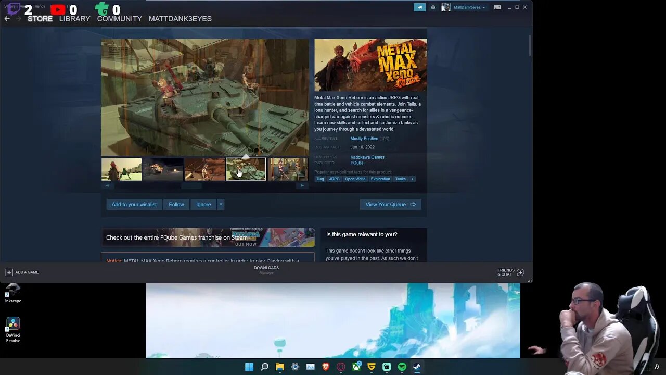Open Steam announcements megaphone icon

(419, 7)
